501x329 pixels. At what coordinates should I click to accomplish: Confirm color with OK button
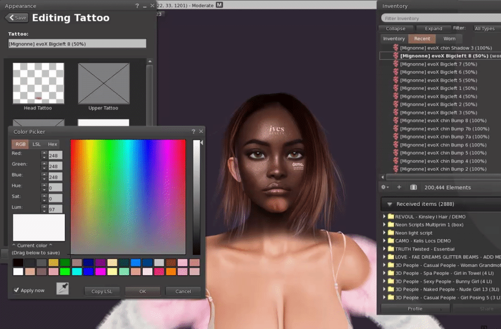[x=142, y=291]
